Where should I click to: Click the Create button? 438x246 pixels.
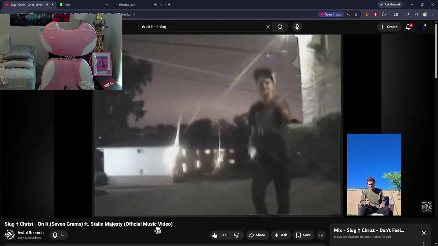click(x=389, y=27)
